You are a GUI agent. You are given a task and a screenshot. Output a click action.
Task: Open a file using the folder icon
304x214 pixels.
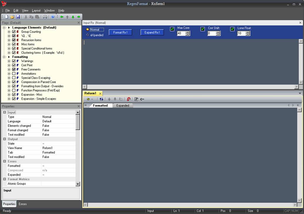(12, 17)
